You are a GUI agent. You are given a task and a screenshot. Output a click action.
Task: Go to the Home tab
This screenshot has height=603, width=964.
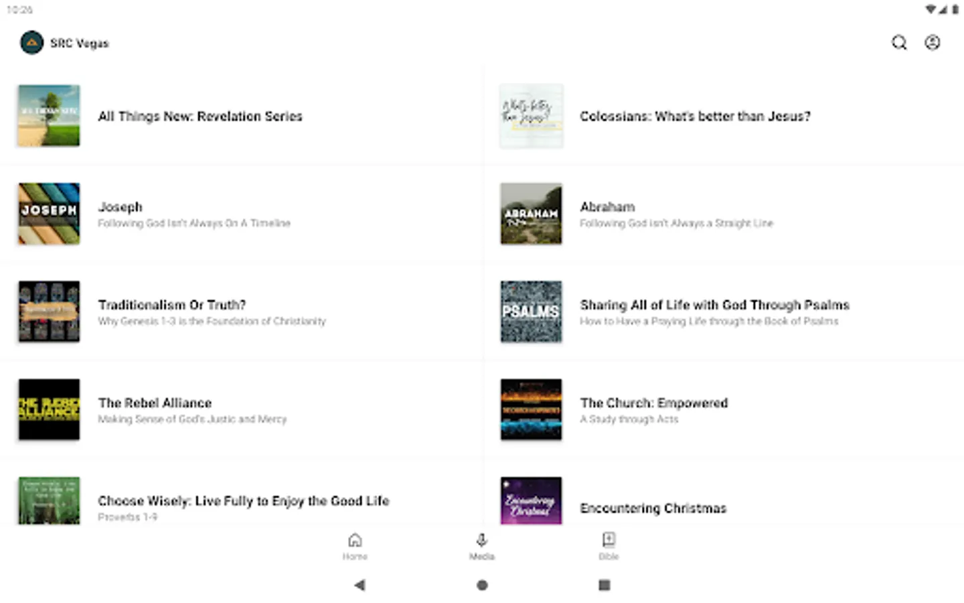(355, 546)
